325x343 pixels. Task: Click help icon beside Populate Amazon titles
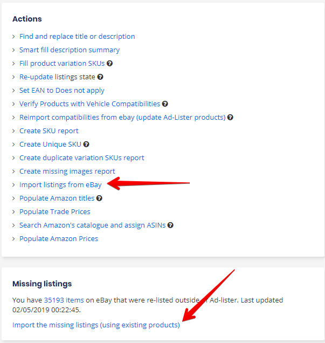(x=99, y=198)
